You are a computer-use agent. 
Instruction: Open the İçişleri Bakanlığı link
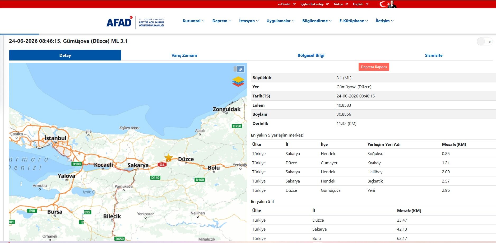(312, 4)
